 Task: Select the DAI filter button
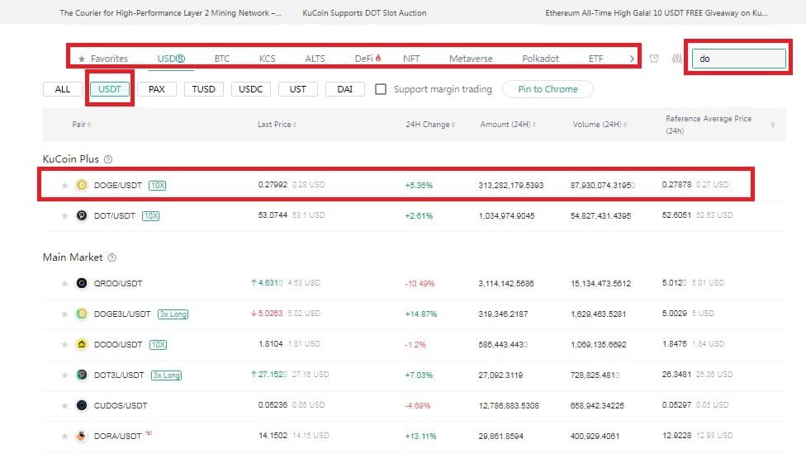tap(345, 89)
